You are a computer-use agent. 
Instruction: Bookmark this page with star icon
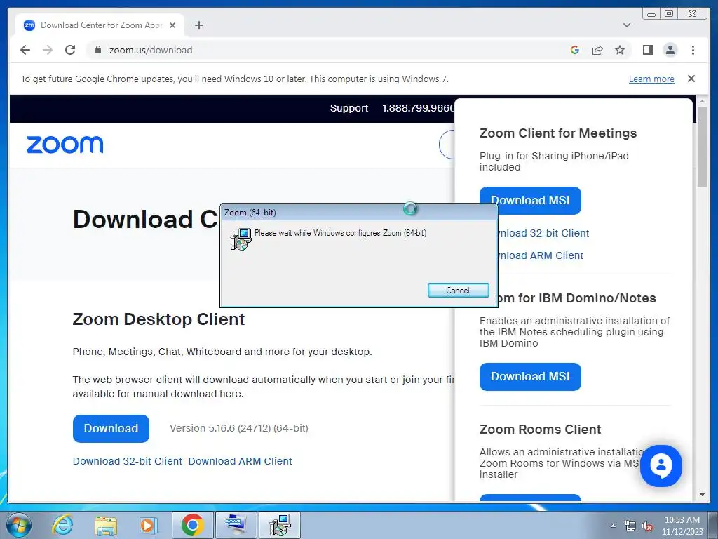620,50
